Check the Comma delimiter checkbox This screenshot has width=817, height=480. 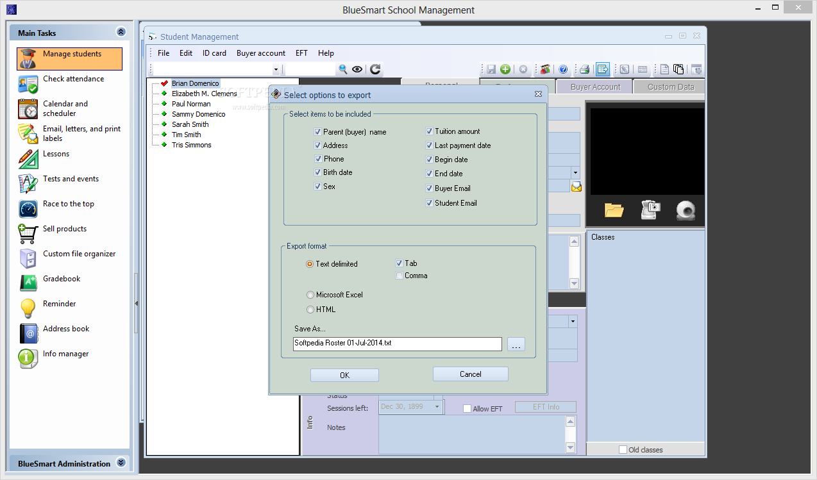click(x=400, y=276)
